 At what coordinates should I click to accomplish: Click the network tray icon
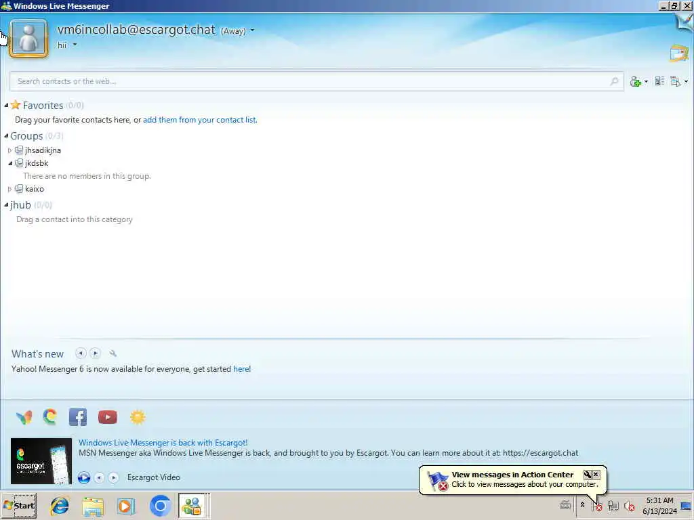[613, 505]
